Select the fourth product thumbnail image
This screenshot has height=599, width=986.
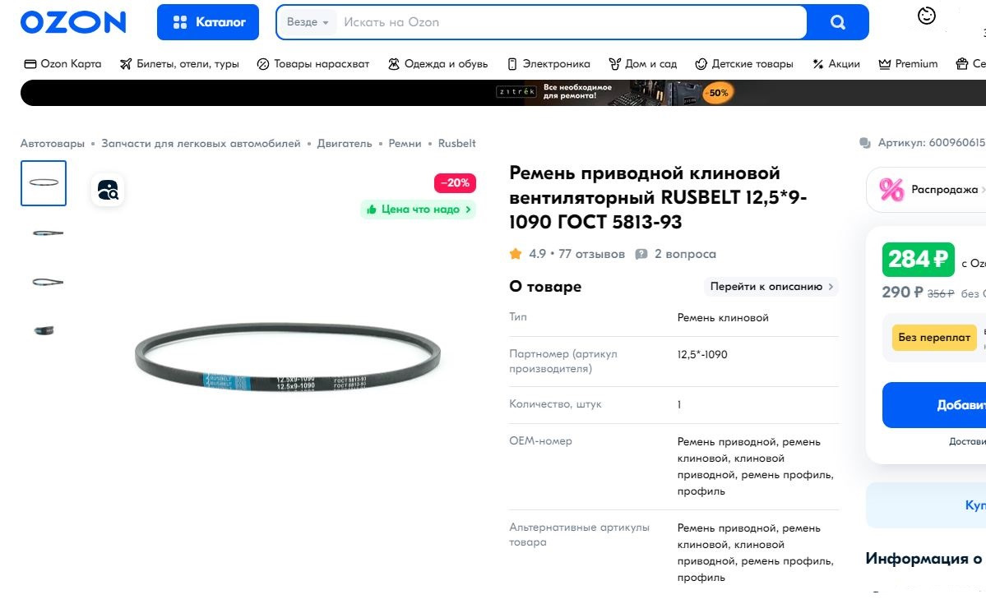[x=44, y=330]
